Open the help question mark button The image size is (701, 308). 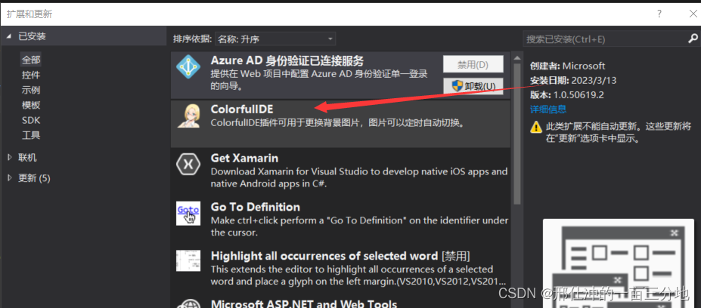tap(659, 14)
